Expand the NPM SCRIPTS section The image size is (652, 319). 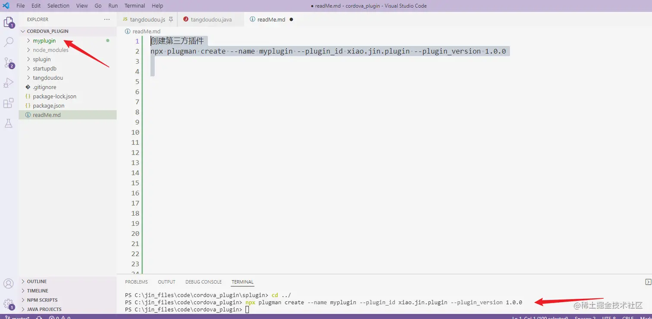(23, 300)
